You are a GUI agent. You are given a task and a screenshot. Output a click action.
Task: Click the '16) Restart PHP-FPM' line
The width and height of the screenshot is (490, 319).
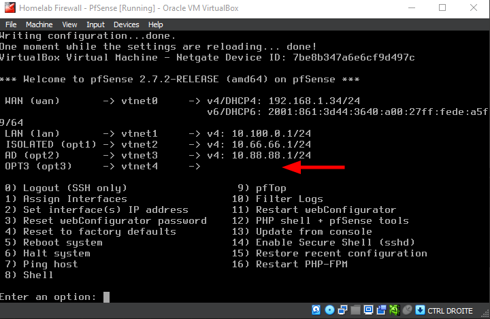tap(290, 264)
